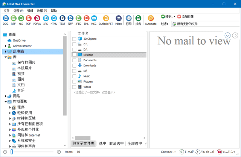Open the 帮助 menu

point(54,11)
